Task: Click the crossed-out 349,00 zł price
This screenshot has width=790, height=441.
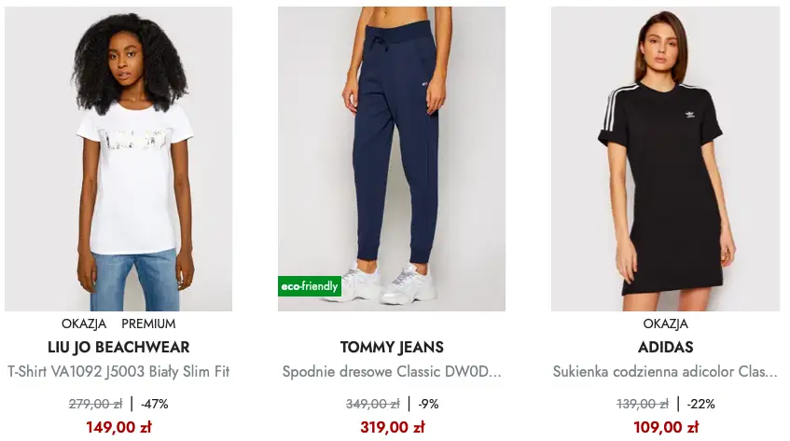Action: click(371, 404)
